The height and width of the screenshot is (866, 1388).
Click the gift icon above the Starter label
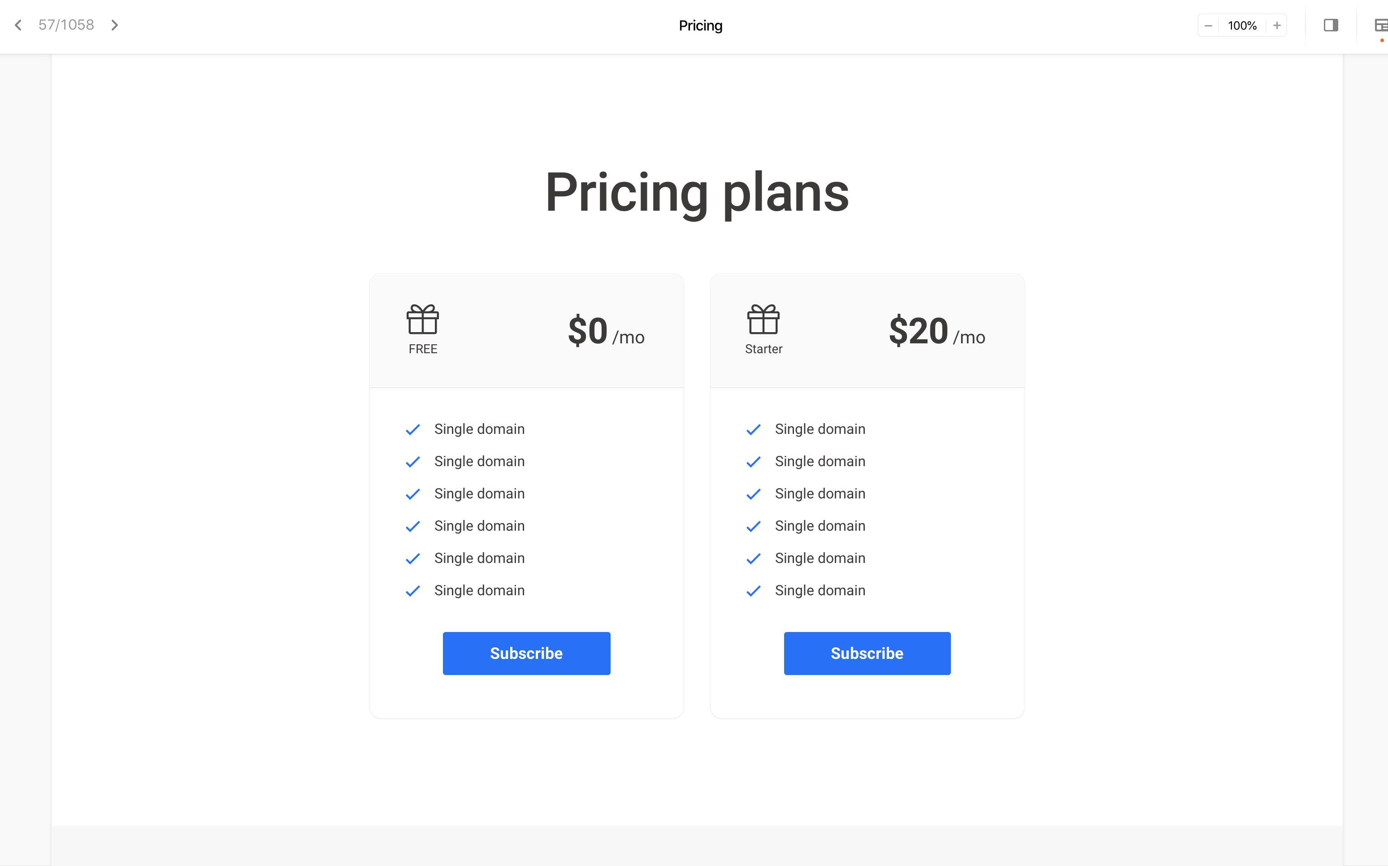click(x=763, y=319)
